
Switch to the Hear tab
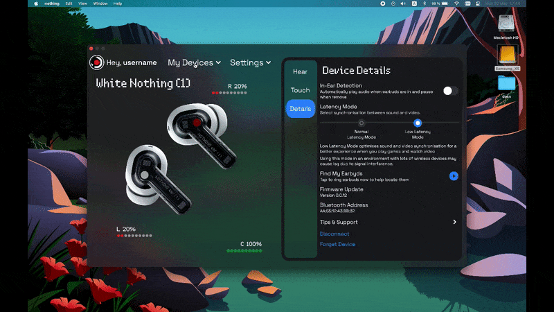[x=300, y=72]
